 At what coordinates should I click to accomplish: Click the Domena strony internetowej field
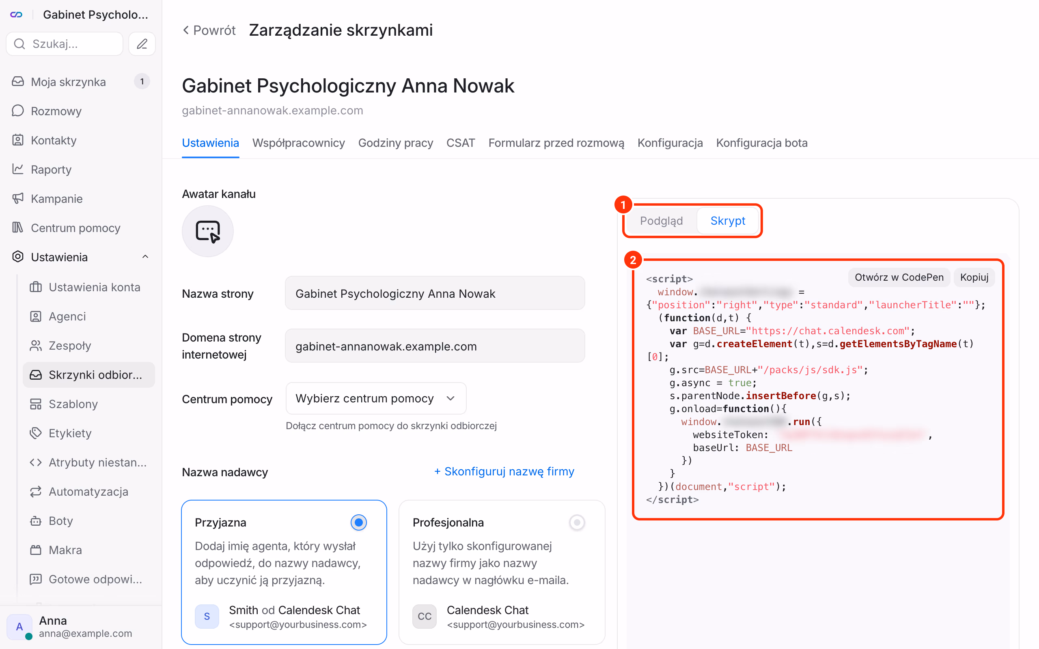tap(435, 346)
